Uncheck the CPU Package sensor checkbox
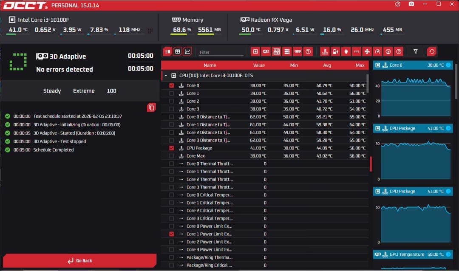This screenshot has width=459, height=271. coord(172,148)
